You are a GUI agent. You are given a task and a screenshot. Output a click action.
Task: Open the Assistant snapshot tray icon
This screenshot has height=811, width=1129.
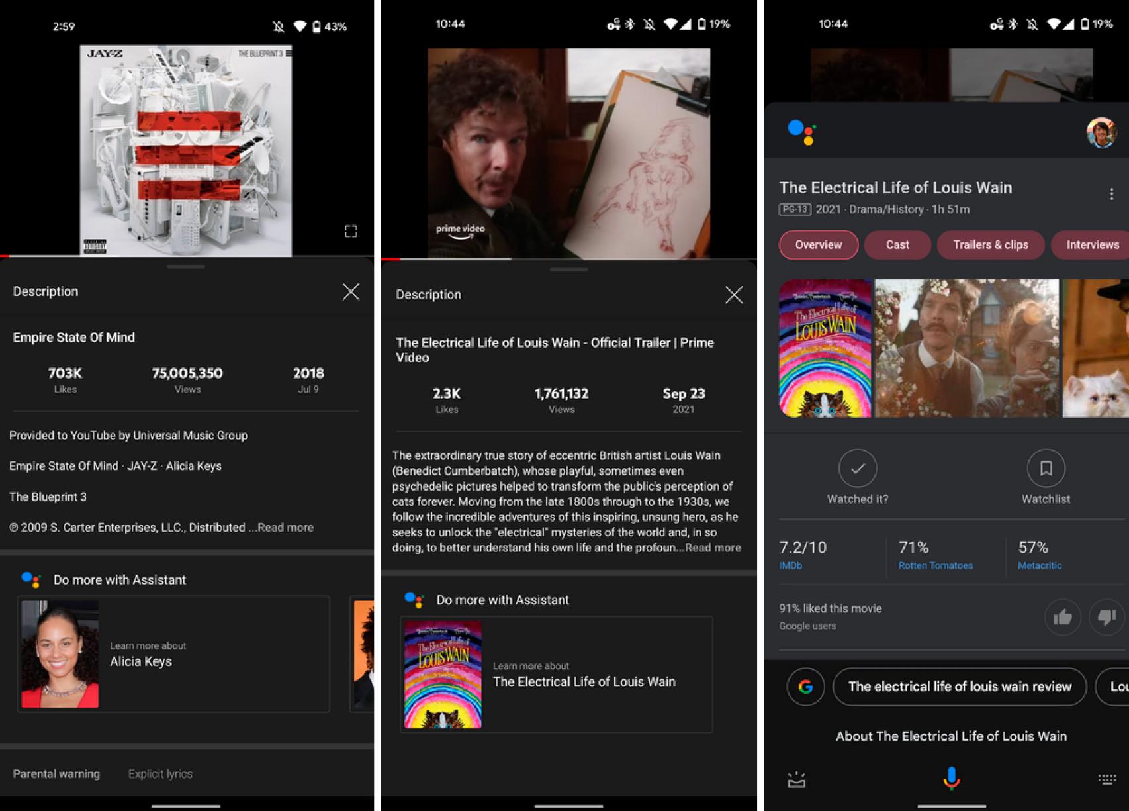pos(796,779)
